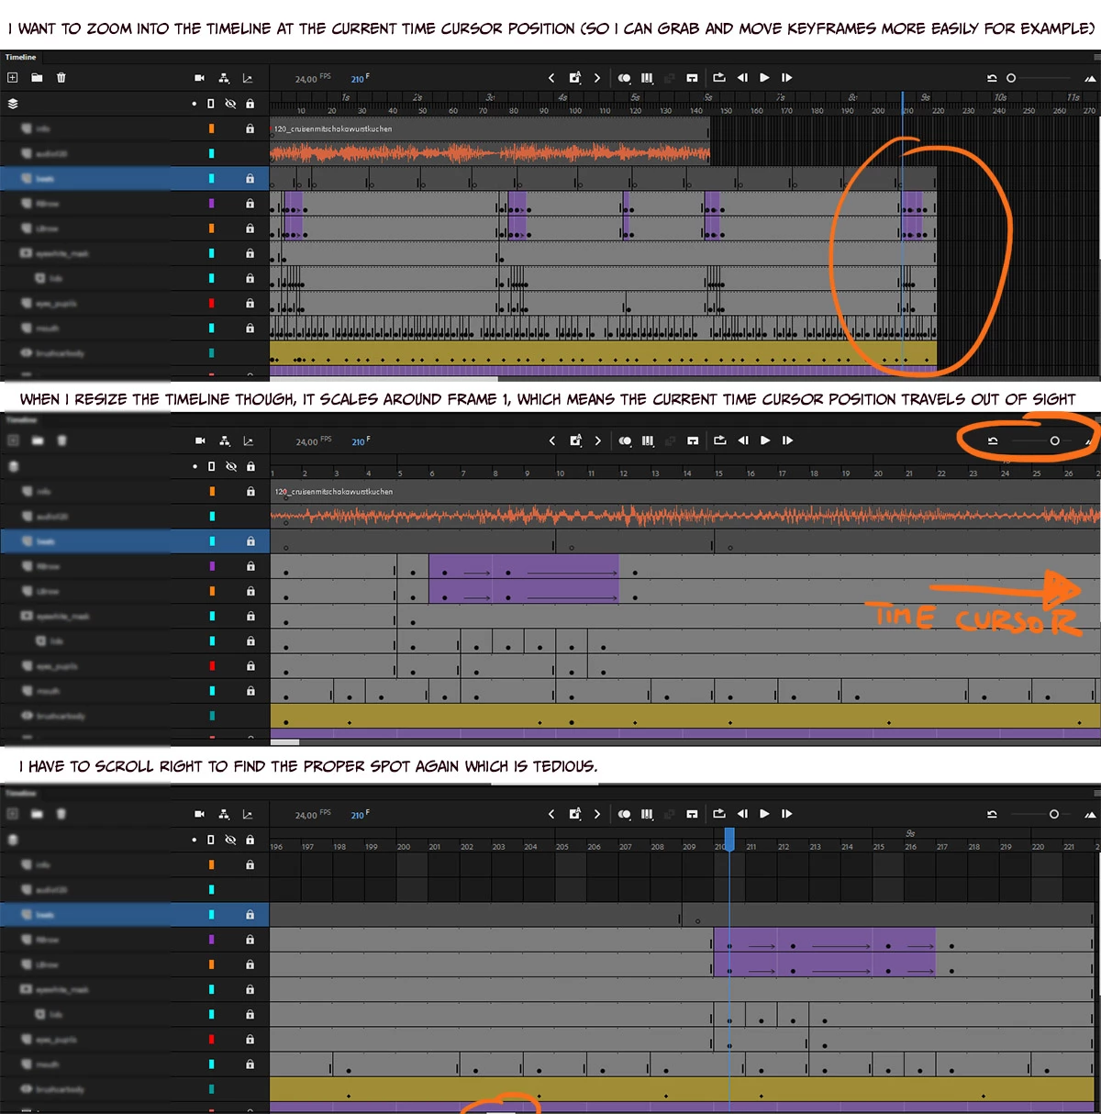The width and height of the screenshot is (1101, 1114).
Task: Step back one frame in the 1s–11s timeline
Action: (742, 78)
